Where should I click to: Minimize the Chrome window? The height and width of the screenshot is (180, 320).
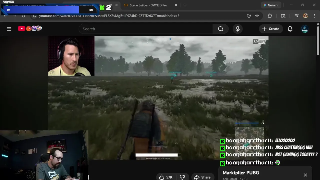coord(291,5)
